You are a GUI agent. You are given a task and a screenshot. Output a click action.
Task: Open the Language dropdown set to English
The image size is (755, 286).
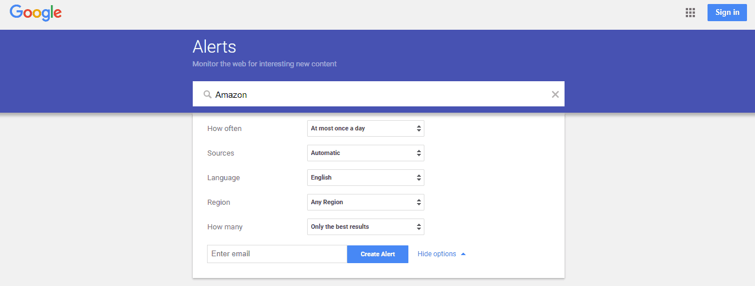tap(365, 178)
